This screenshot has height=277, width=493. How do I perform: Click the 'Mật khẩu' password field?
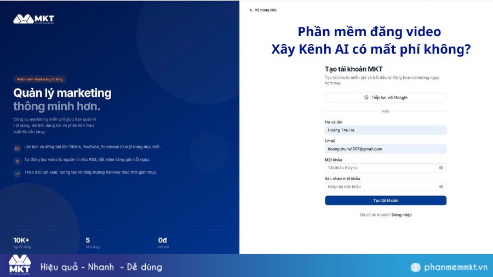tap(386, 168)
